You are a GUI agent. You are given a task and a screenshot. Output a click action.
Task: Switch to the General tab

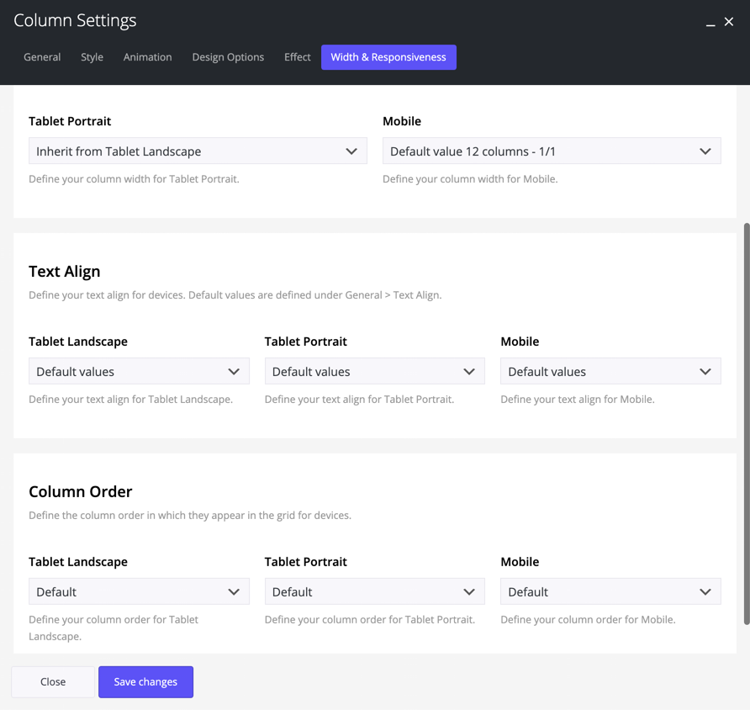pyautogui.click(x=42, y=57)
